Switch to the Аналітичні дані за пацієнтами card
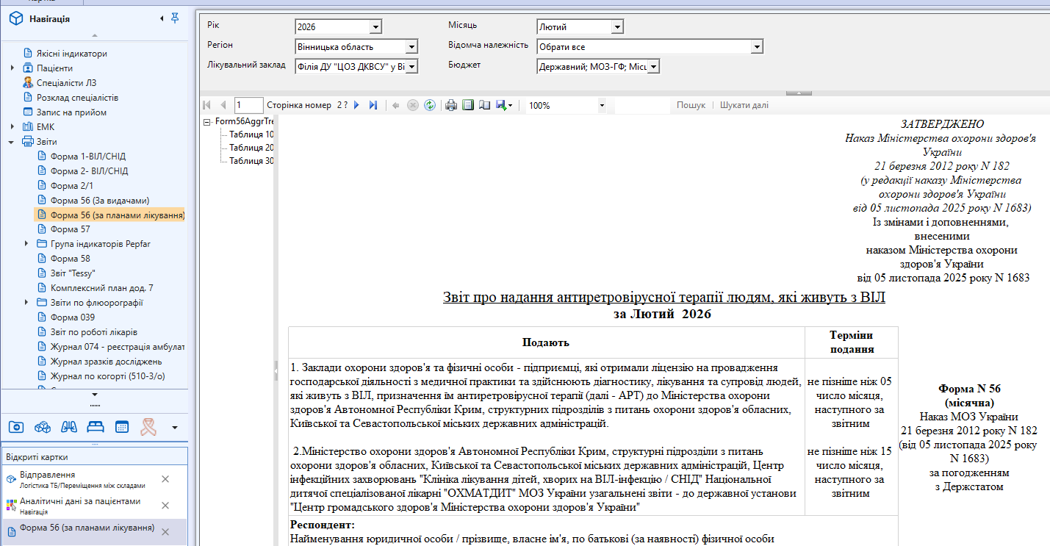This screenshot has width=1050, height=546. tap(80, 501)
